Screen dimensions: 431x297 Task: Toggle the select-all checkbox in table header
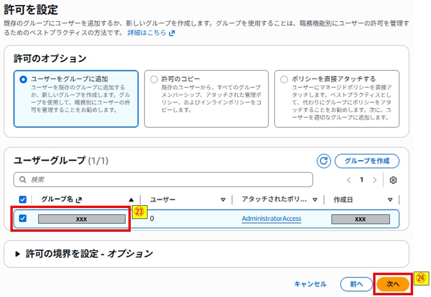(23, 199)
